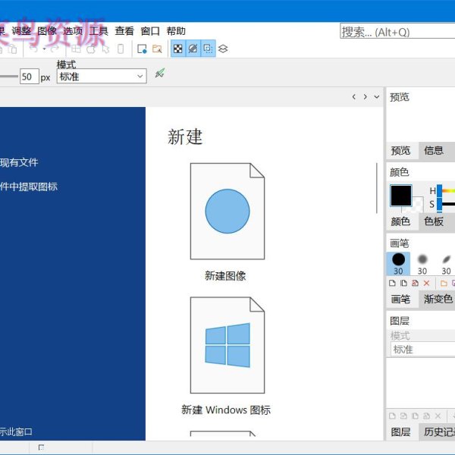The width and height of the screenshot is (455, 455).
Task: Toggle the crossed-circle toolbar icon
Action: [193, 49]
